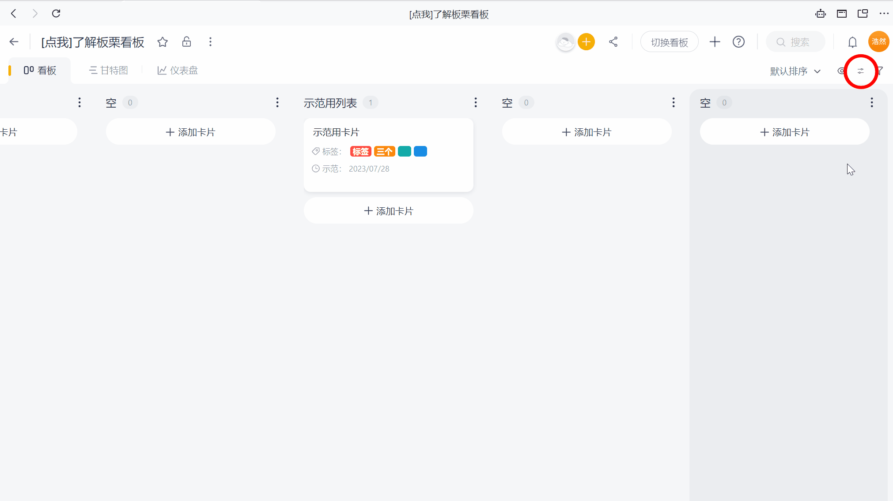Reload page with the refresh icon
893x501 pixels.
[x=56, y=14]
